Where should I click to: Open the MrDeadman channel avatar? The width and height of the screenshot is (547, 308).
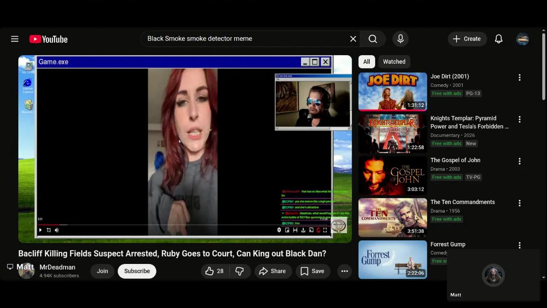[x=26, y=271]
